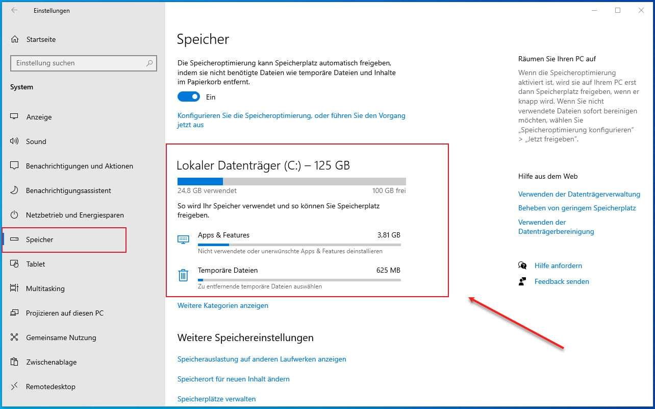This screenshot has width=655, height=409.
Task: Open Hilfe anfordern via headset icon
Action: pyautogui.click(x=522, y=266)
